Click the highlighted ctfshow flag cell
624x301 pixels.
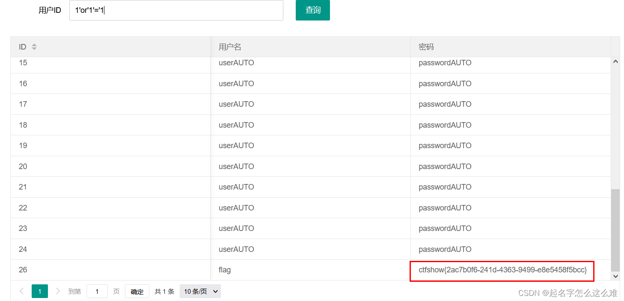502,271
